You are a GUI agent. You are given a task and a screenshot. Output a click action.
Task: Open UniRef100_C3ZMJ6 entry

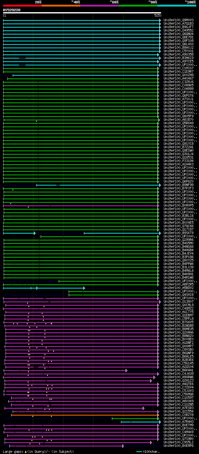pyautogui.click(x=179, y=82)
